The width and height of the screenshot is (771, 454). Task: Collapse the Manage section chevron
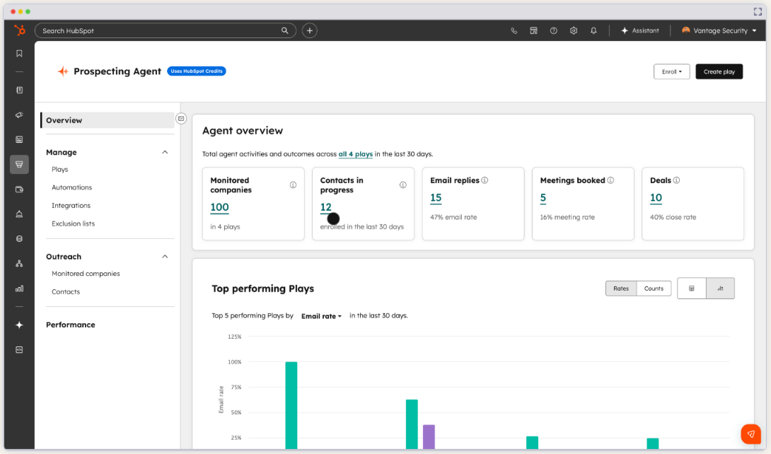166,152
